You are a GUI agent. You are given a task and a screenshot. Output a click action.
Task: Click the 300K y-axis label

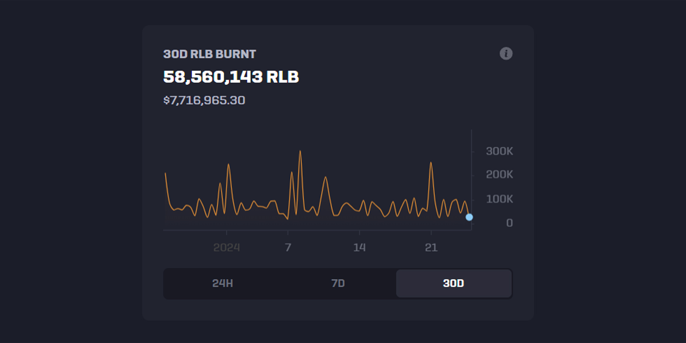pyautogui.click(x=499, y=151)
